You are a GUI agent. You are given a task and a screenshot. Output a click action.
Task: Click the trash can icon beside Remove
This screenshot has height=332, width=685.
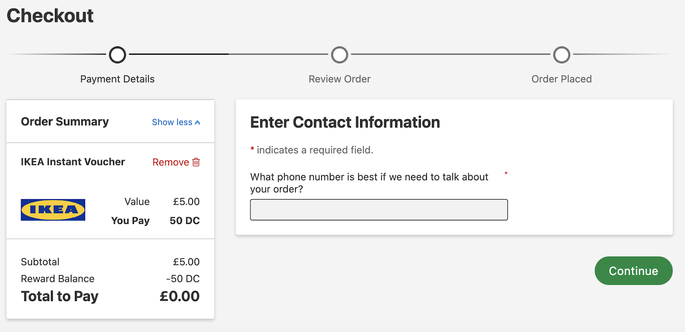coord(197,162)
